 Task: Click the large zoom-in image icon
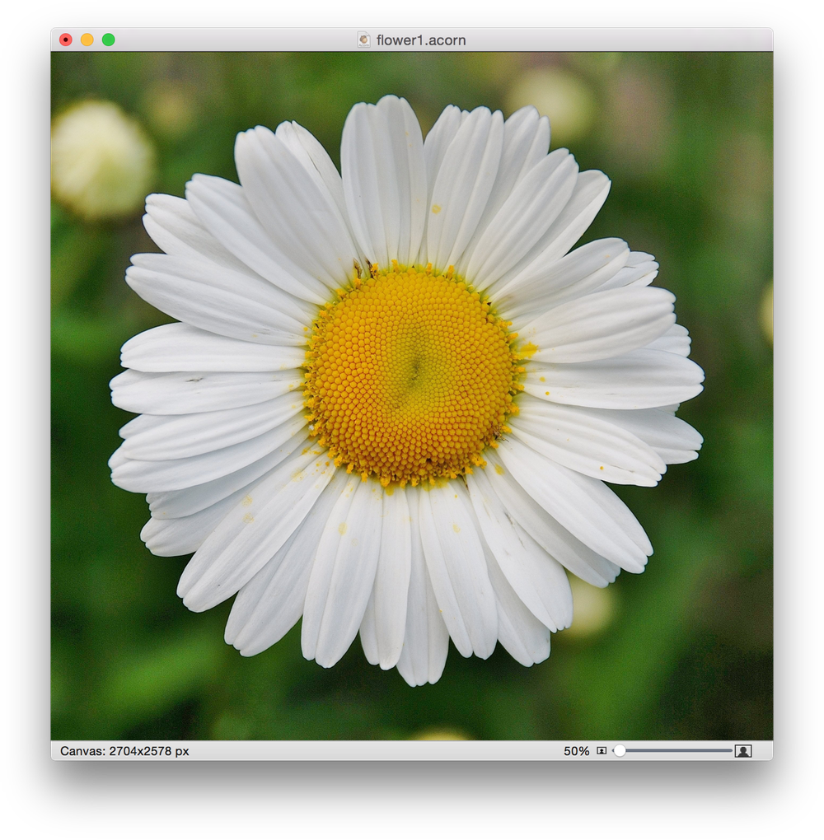click(x=743, y=751)
